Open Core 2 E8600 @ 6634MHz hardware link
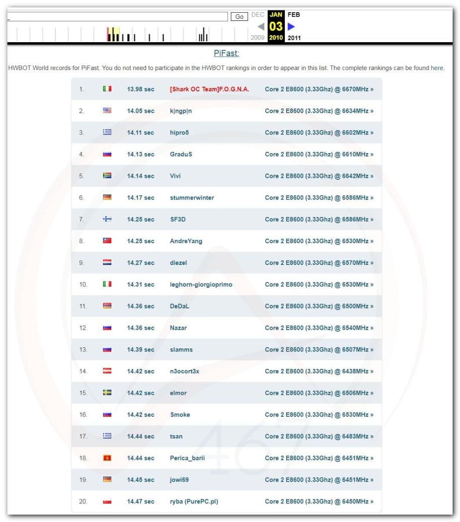The height and width of the screenshot is (522, 460). click(x=319, y=111)
